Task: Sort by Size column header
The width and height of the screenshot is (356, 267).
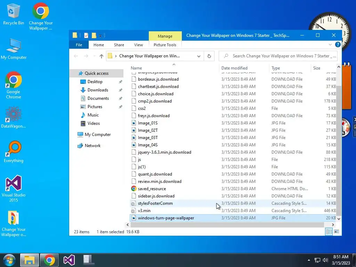Action: pyautogui.click(x=323, y=68)
